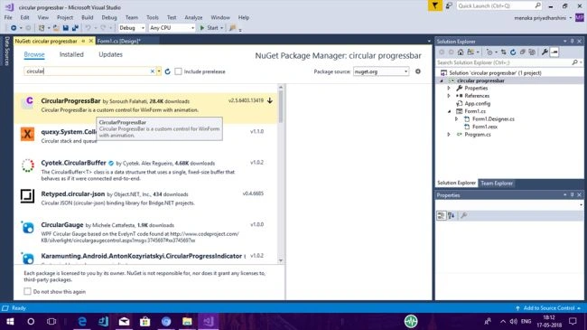
Task: Switch to the Form1.cs [Design] tab
Action: [x=118, y=41]
